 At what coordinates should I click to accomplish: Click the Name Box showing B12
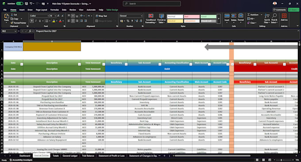(9, 31)
